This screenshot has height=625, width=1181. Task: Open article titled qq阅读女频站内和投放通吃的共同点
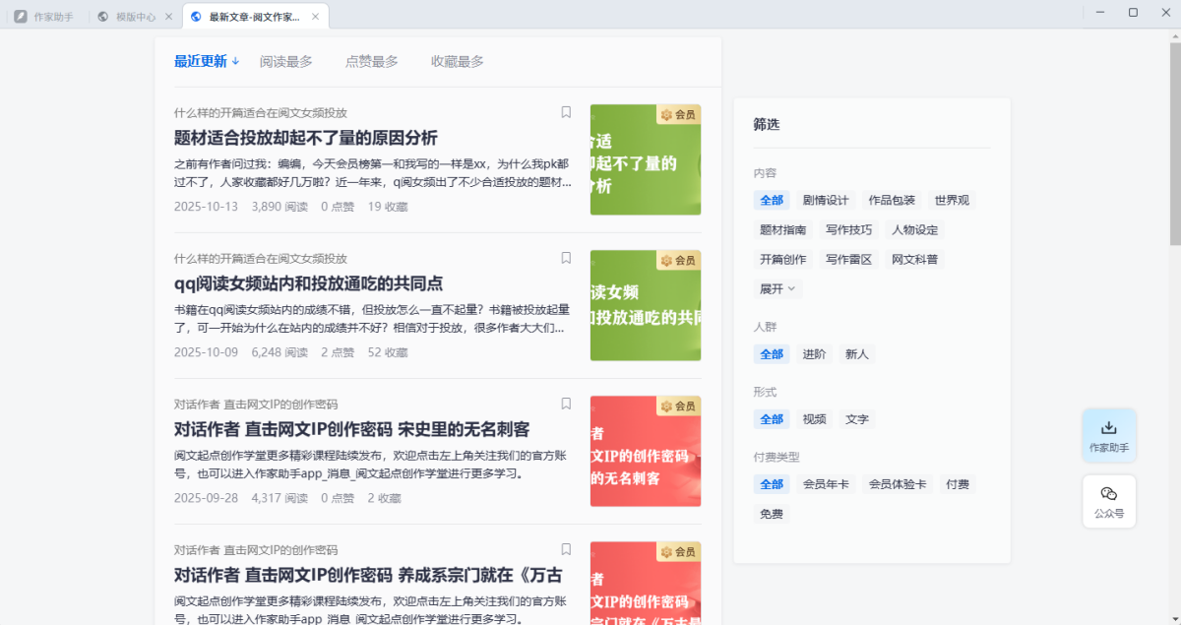[x=308, y=283]
